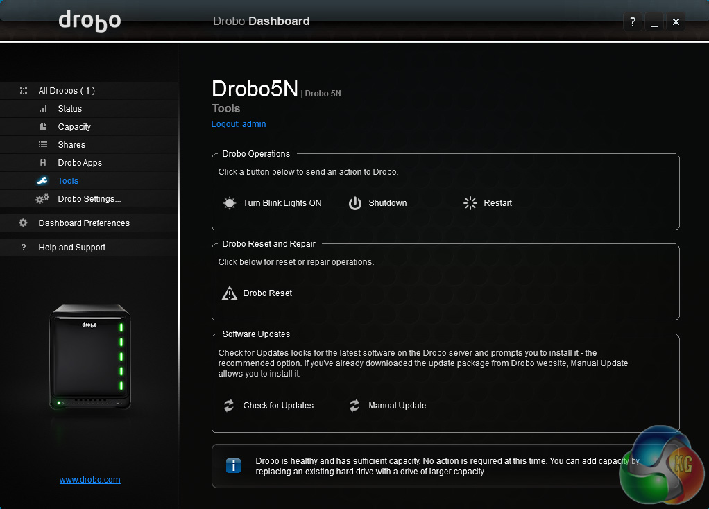Click the Check for Updates refresh icon
Viewport: 709px width, 509px height.
(x=229, y=406)
